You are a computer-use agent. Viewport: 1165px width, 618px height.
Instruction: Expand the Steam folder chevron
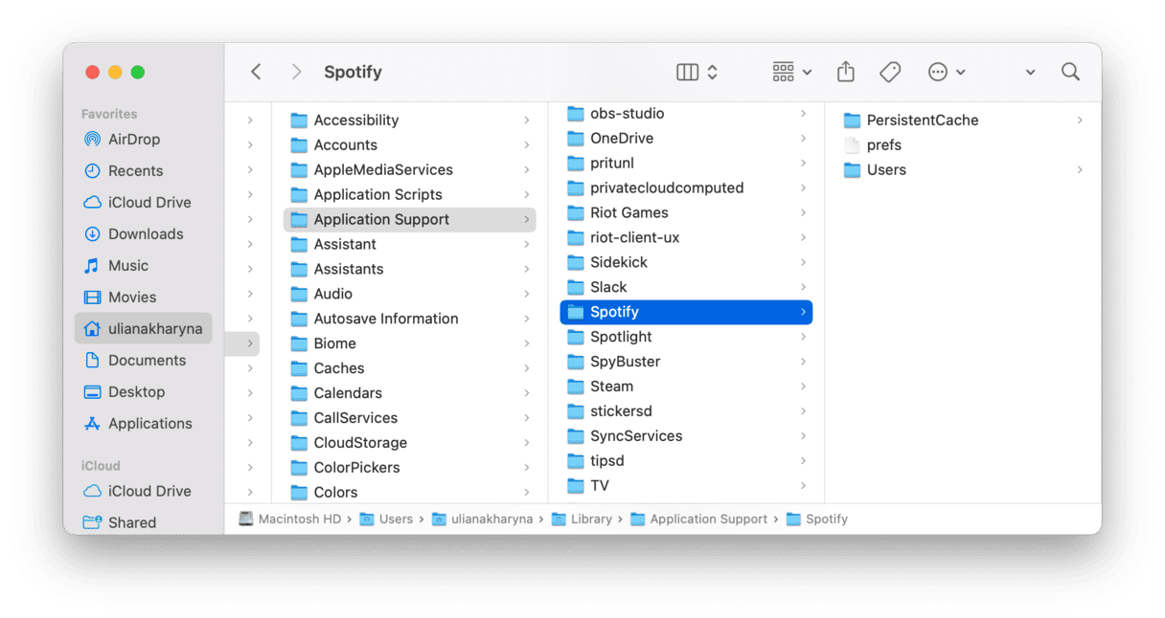pyautogui.click(x=803, y=386)
